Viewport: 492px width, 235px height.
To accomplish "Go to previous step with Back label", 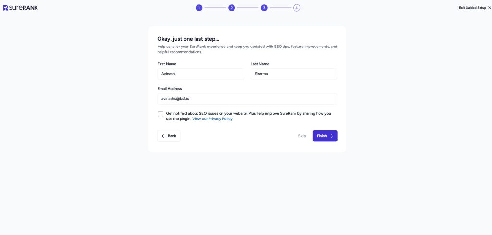I will pos(172,136).
